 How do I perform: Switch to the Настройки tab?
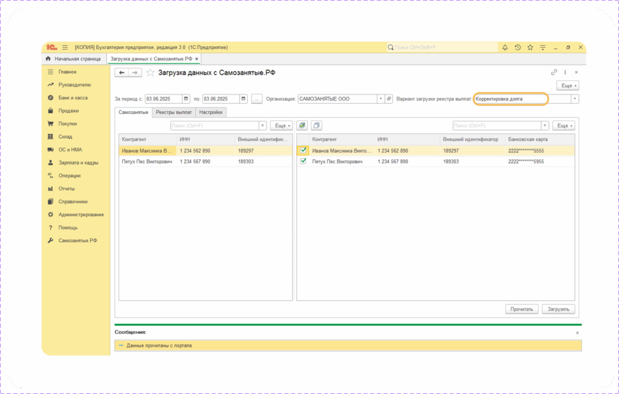[211, 112]
